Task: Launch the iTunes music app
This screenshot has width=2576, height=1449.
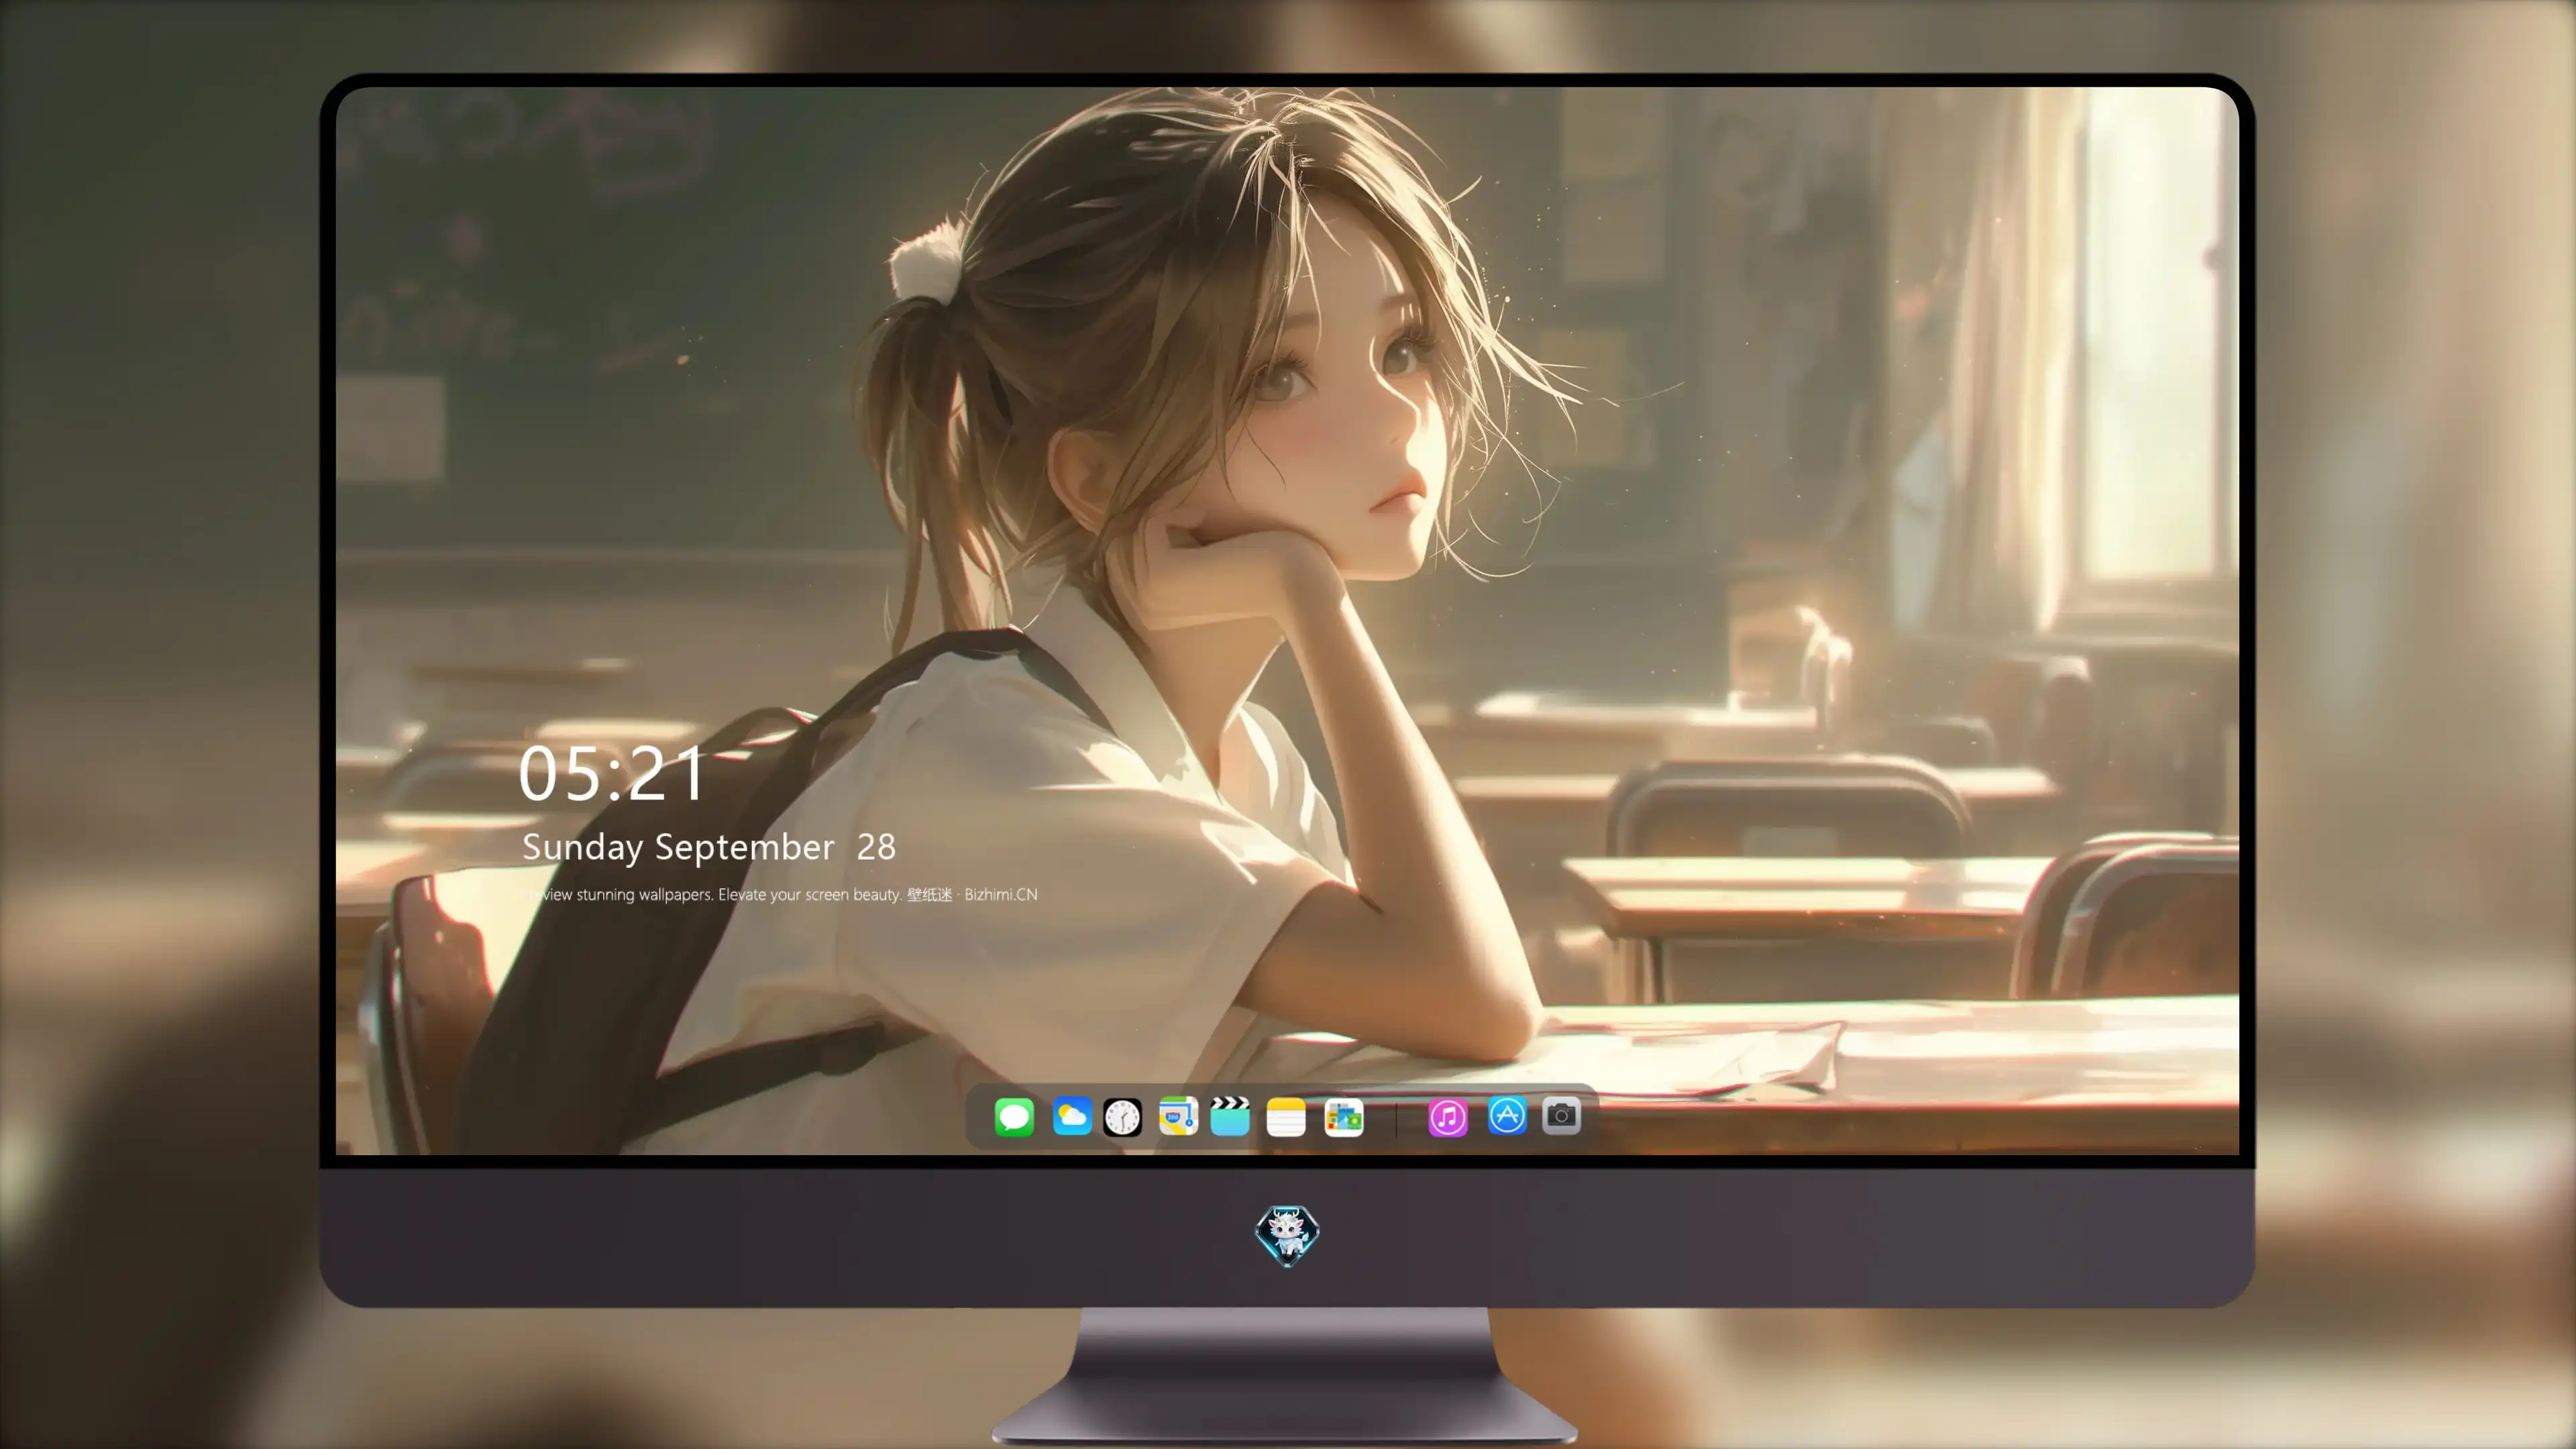Action: (x=1448, y=1117)
